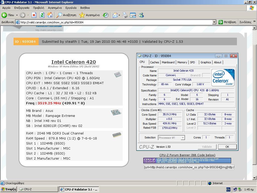
Task: Click the Rated FSB 1759.63 MHz value
Action: tap(170, 128)
